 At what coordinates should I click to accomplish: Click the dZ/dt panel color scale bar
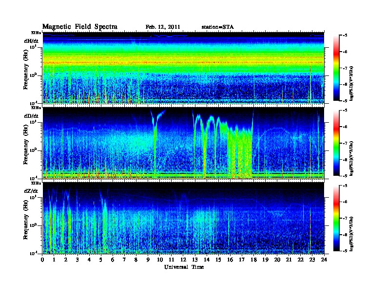(336, 218)
